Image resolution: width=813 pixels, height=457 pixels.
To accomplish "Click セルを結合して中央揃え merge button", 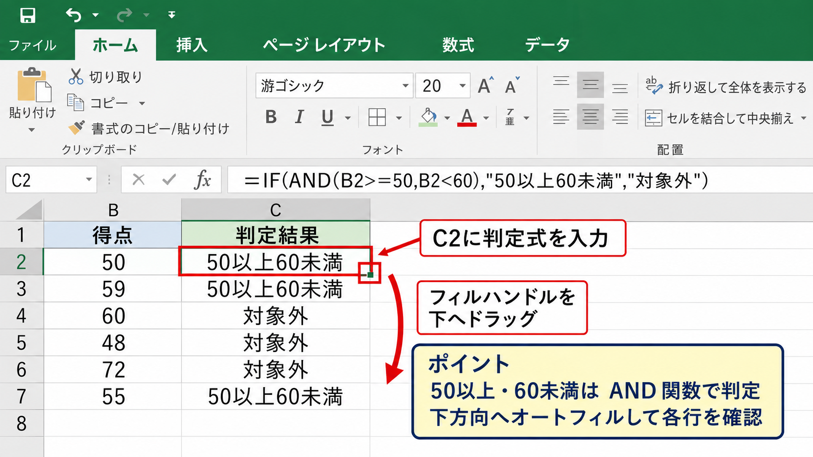I will tap(719, 118).
